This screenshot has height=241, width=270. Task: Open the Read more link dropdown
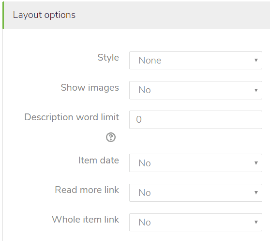195,193
